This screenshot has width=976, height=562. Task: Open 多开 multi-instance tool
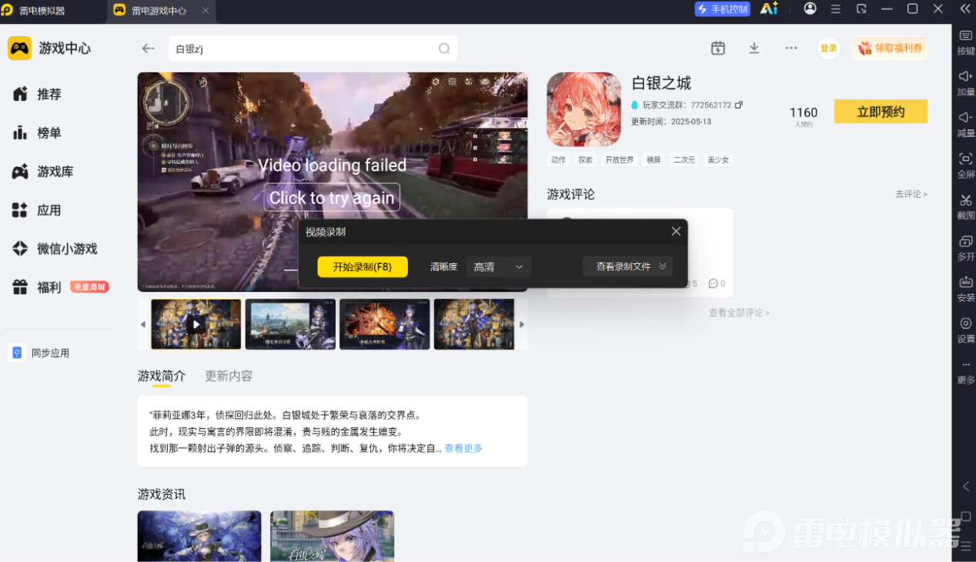pos(965,248)
